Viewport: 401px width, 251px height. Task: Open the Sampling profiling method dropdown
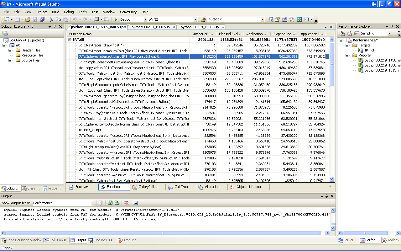389,33
